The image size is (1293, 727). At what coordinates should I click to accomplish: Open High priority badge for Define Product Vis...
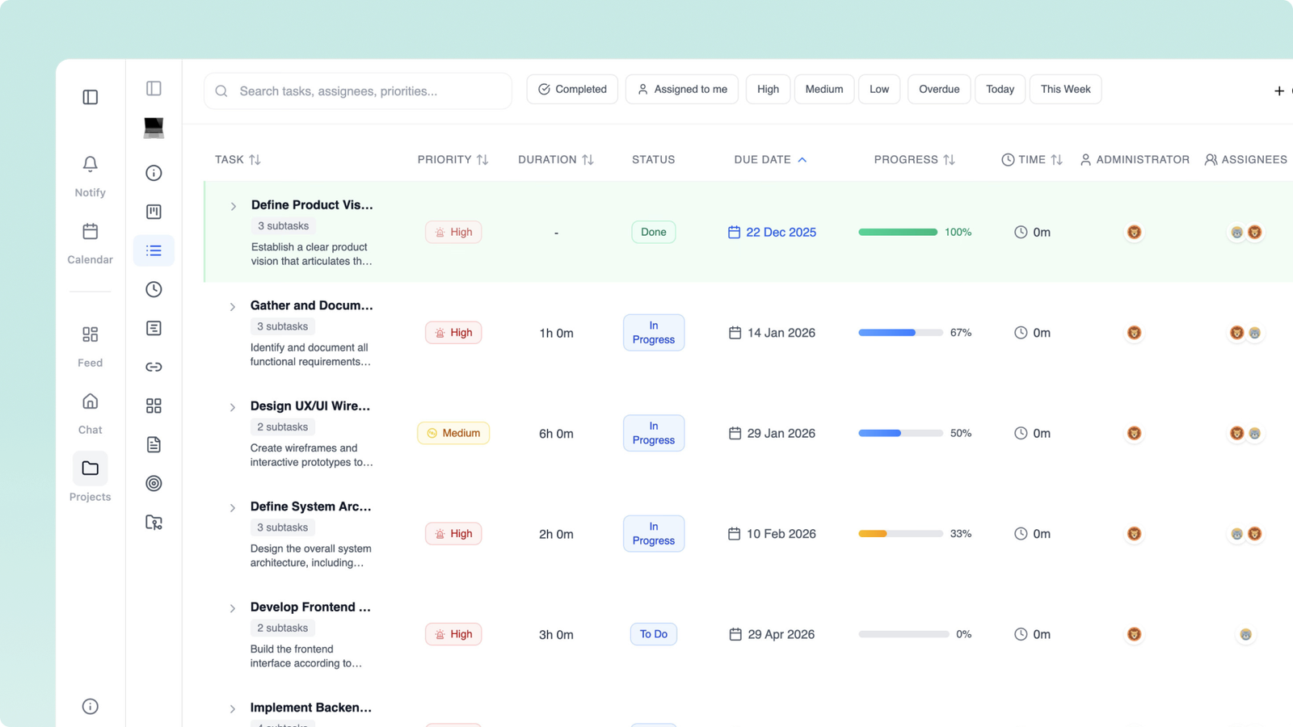pos(453,232)
